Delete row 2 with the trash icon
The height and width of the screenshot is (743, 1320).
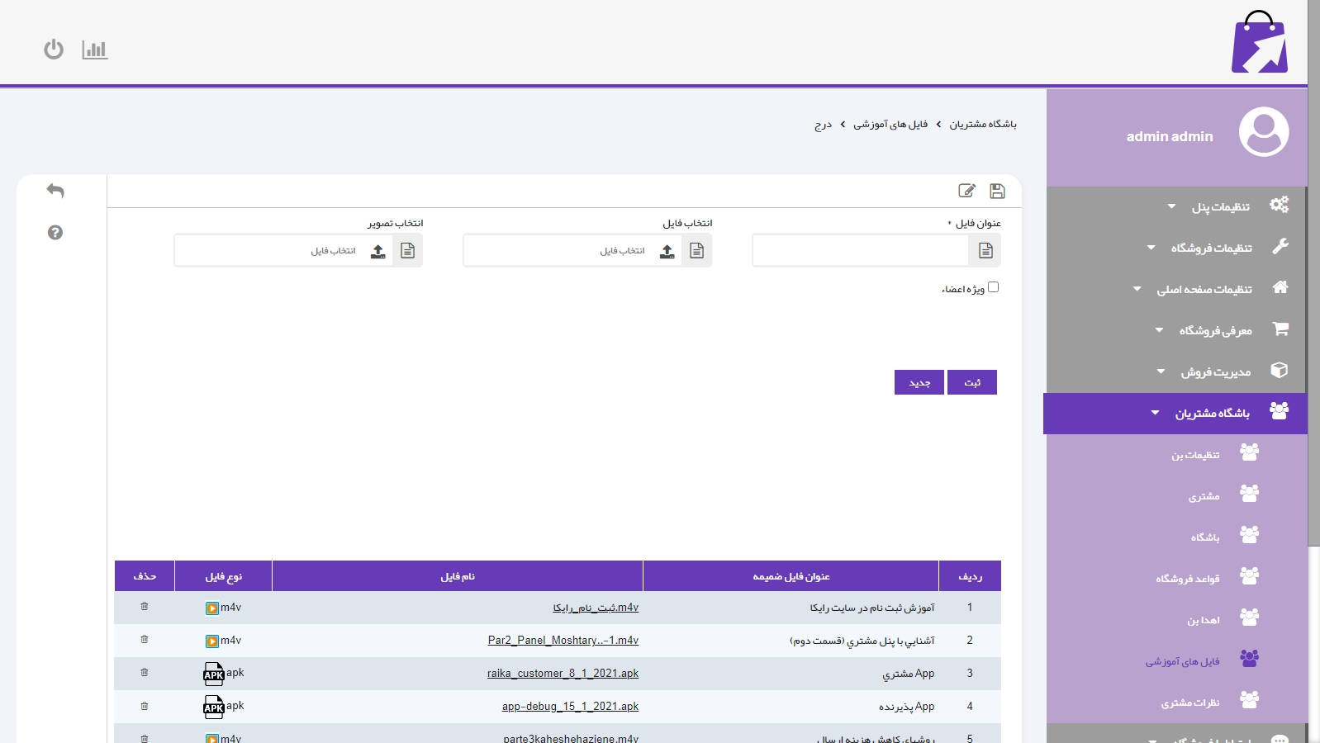(145, 640)
